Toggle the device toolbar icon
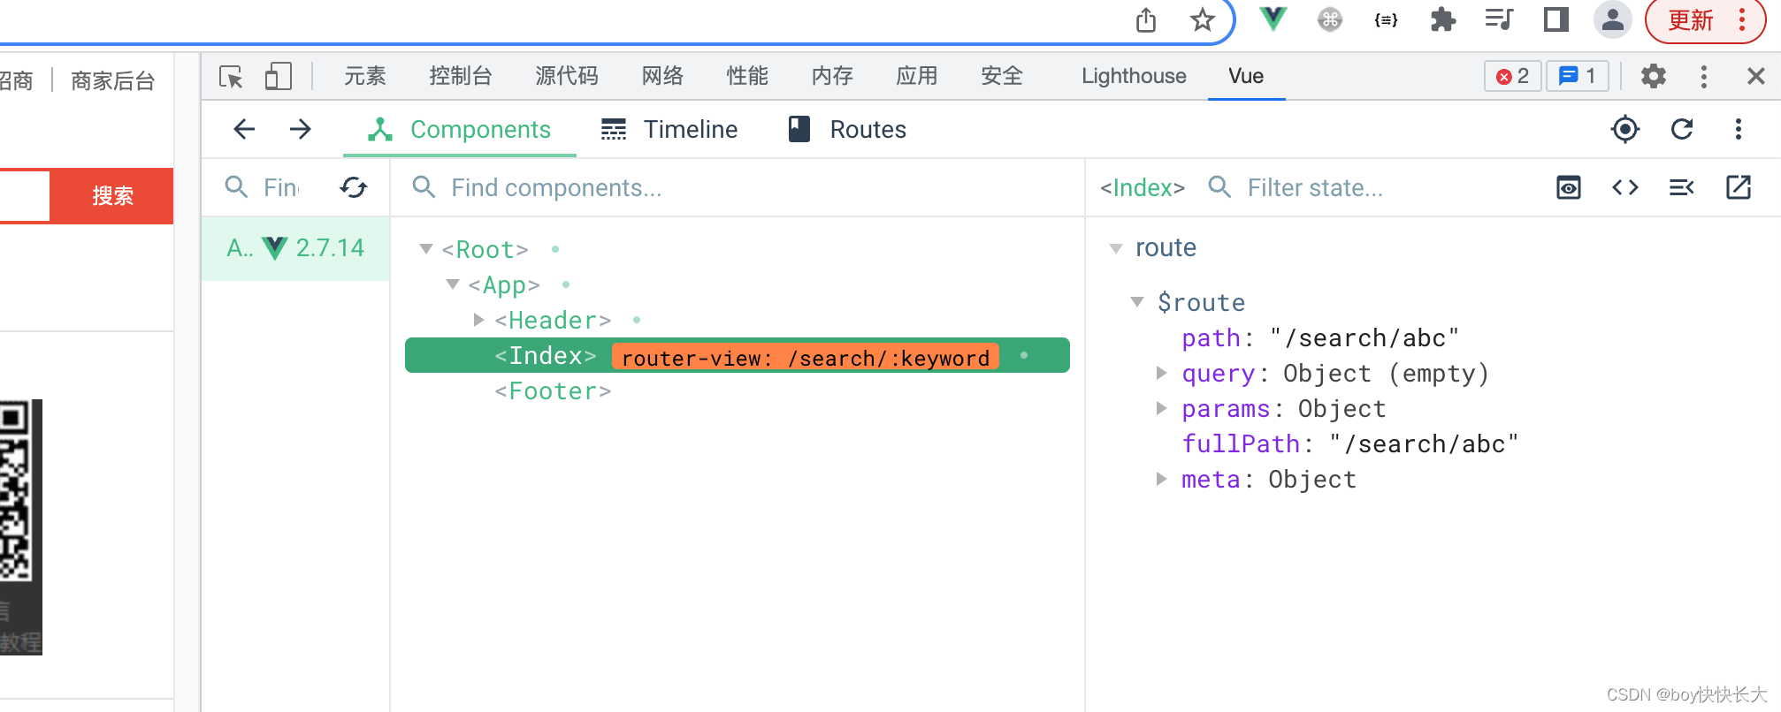The image size is (1781, 712). [x=279, y=76]
